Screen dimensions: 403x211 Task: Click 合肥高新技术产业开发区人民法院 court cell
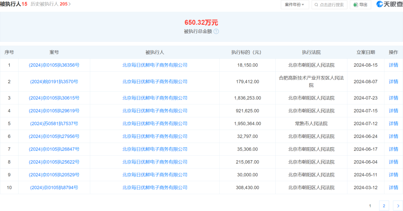[x=311, y=82]
